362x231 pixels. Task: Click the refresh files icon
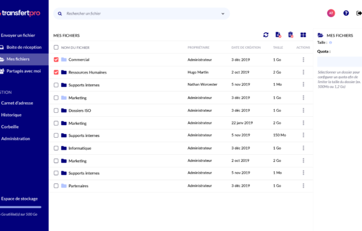265,35
